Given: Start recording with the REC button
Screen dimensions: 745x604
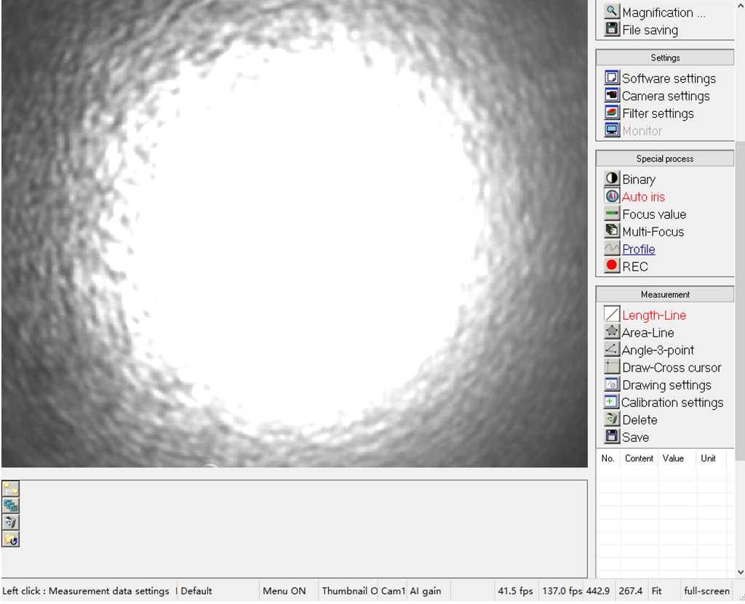Looking at the screenshot, I should pyautogui.click(x=612, y=266).
